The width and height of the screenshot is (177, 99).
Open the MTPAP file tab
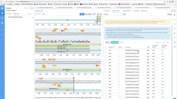[x=64, y=8]
